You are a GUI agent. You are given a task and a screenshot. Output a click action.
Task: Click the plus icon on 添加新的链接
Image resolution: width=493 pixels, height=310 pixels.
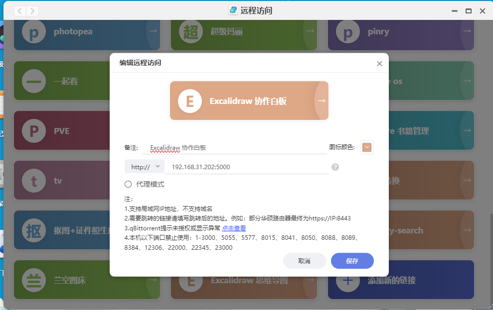click(x=348, y=280)
